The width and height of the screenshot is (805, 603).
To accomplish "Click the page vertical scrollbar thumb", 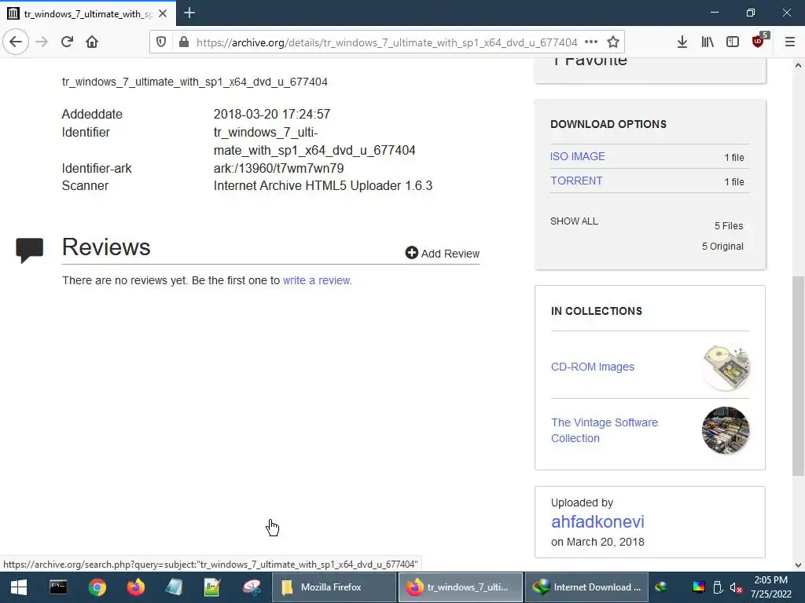I will (x=798, y=376).
